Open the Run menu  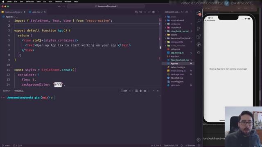[x=50, y=2]
